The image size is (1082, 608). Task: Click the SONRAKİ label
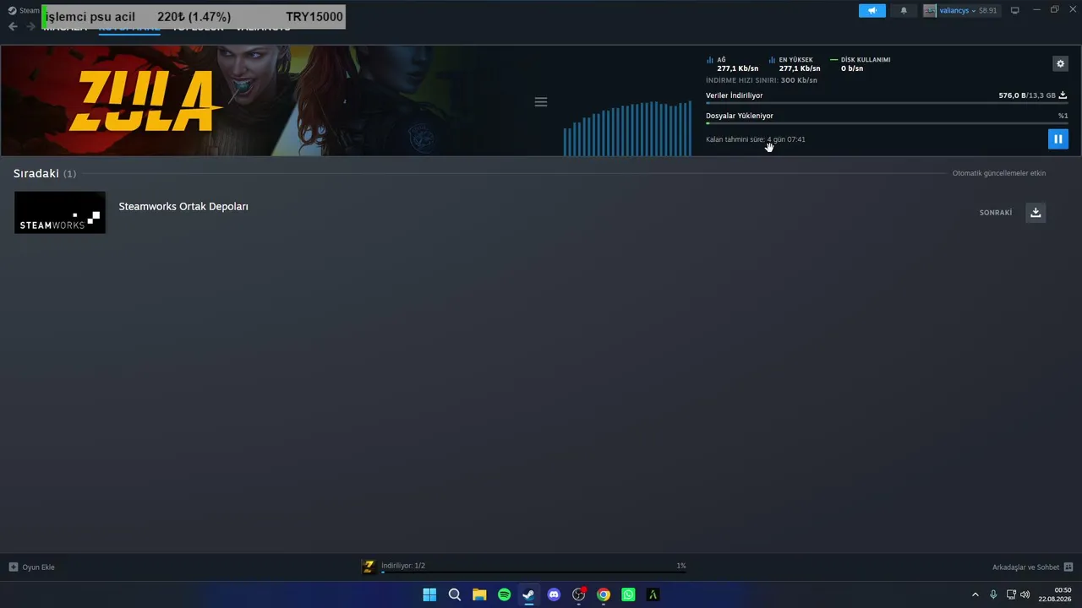tap(996, 213)
